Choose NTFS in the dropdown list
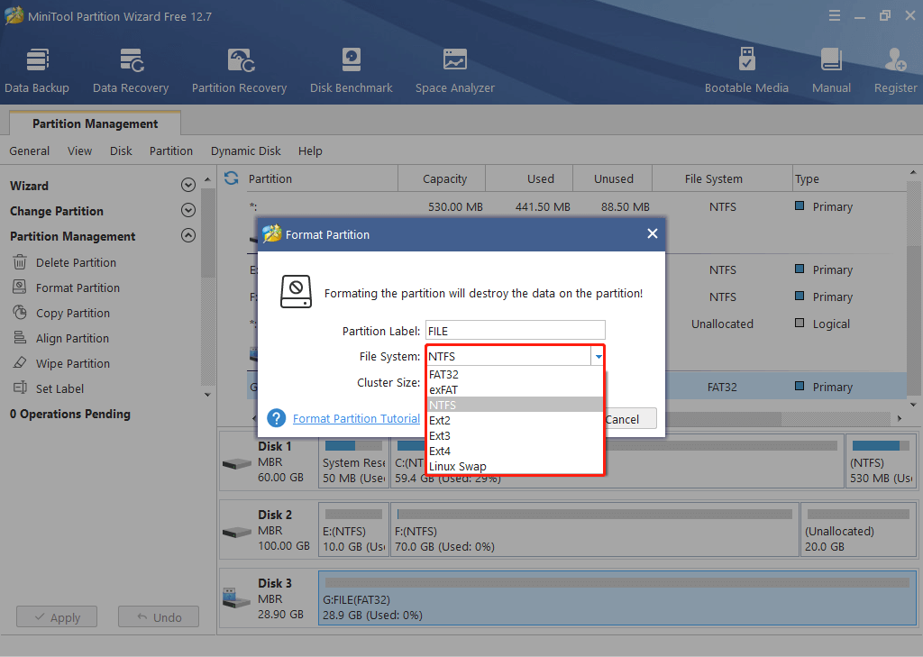 point(514,405)
